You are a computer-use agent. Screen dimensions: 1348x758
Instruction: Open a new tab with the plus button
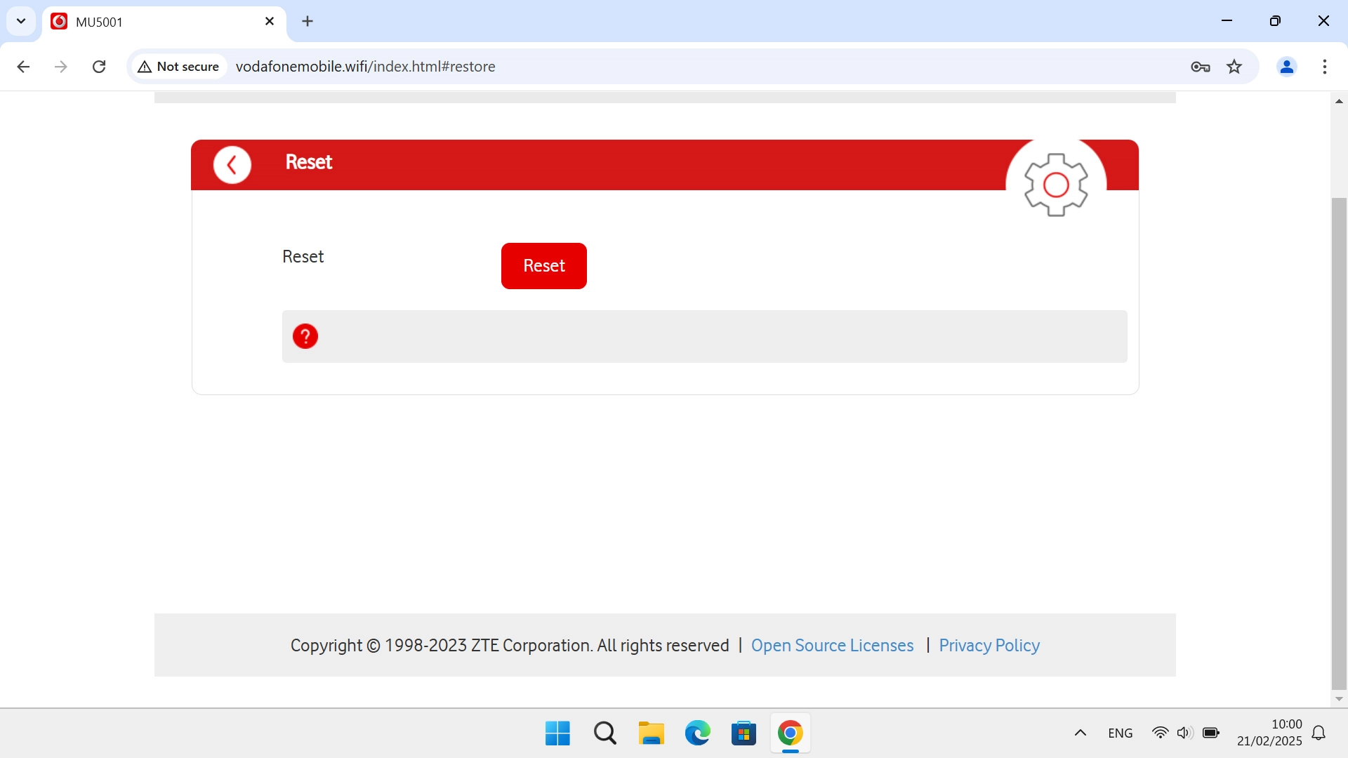point(308,21)
